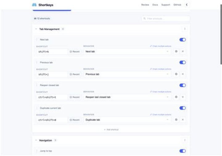Chain multiple actions for Reopen closed tab
222x156 pixels.
coord(161,92)
